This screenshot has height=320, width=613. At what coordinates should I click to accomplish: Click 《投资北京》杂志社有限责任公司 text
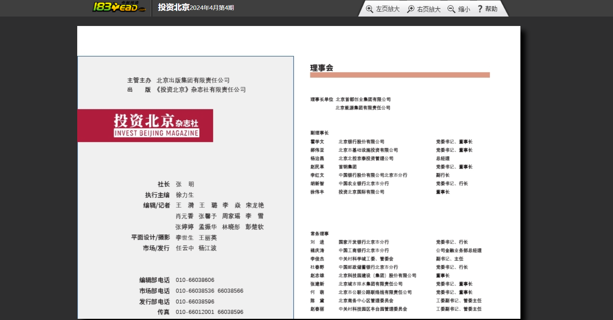click(201, 90)
